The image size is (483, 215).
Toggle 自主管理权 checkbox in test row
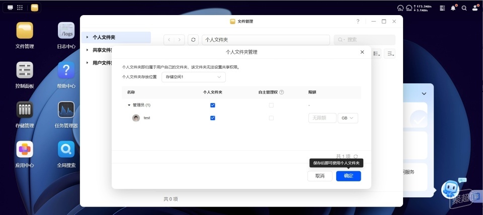(271, 118)
